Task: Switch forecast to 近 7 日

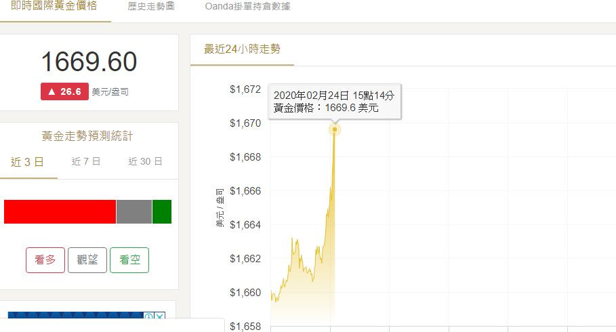Action: click(x=86, y=161)
